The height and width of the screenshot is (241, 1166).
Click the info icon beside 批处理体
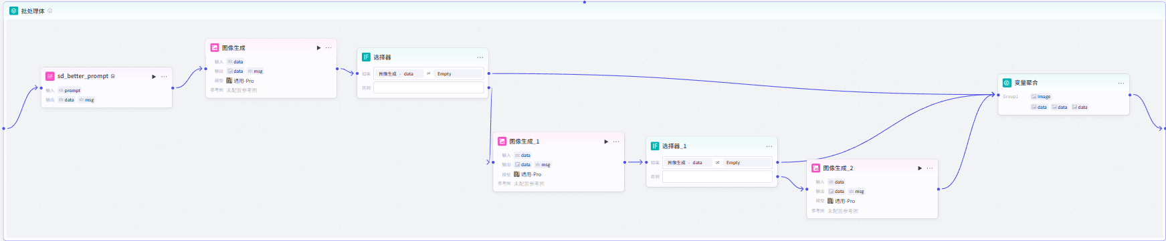click(50, 11)
